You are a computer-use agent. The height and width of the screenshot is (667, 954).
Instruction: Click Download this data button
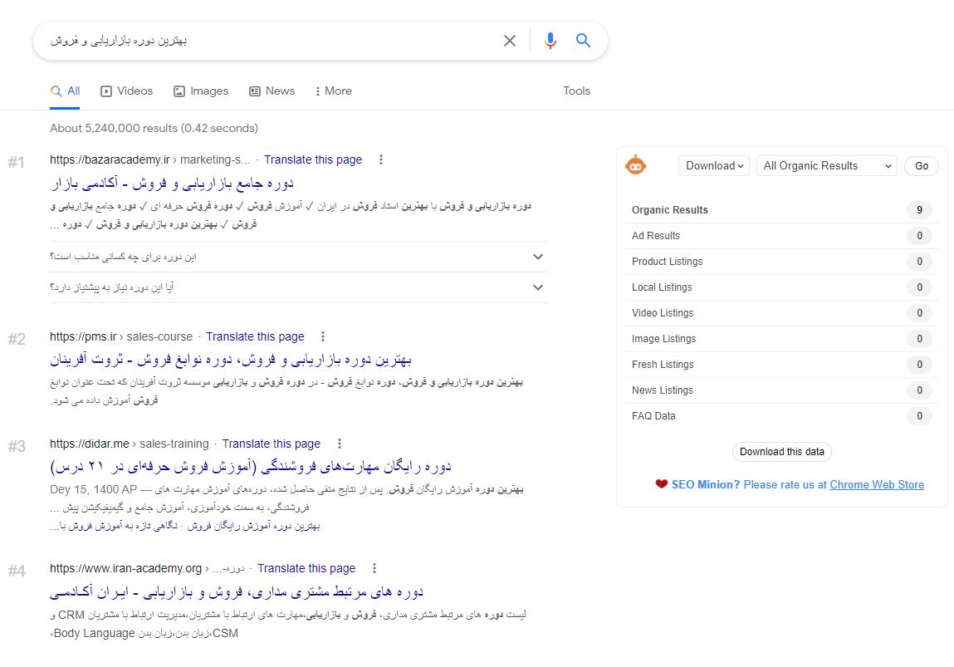(x=782, y=452)
